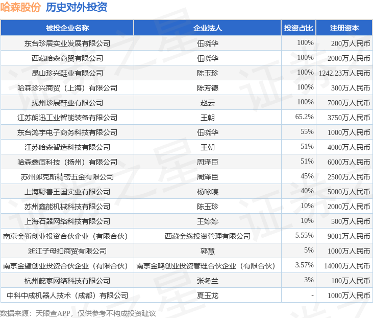The image size is (373, 318).
Task: Click the 3% investment ratio
Action: 309,280
